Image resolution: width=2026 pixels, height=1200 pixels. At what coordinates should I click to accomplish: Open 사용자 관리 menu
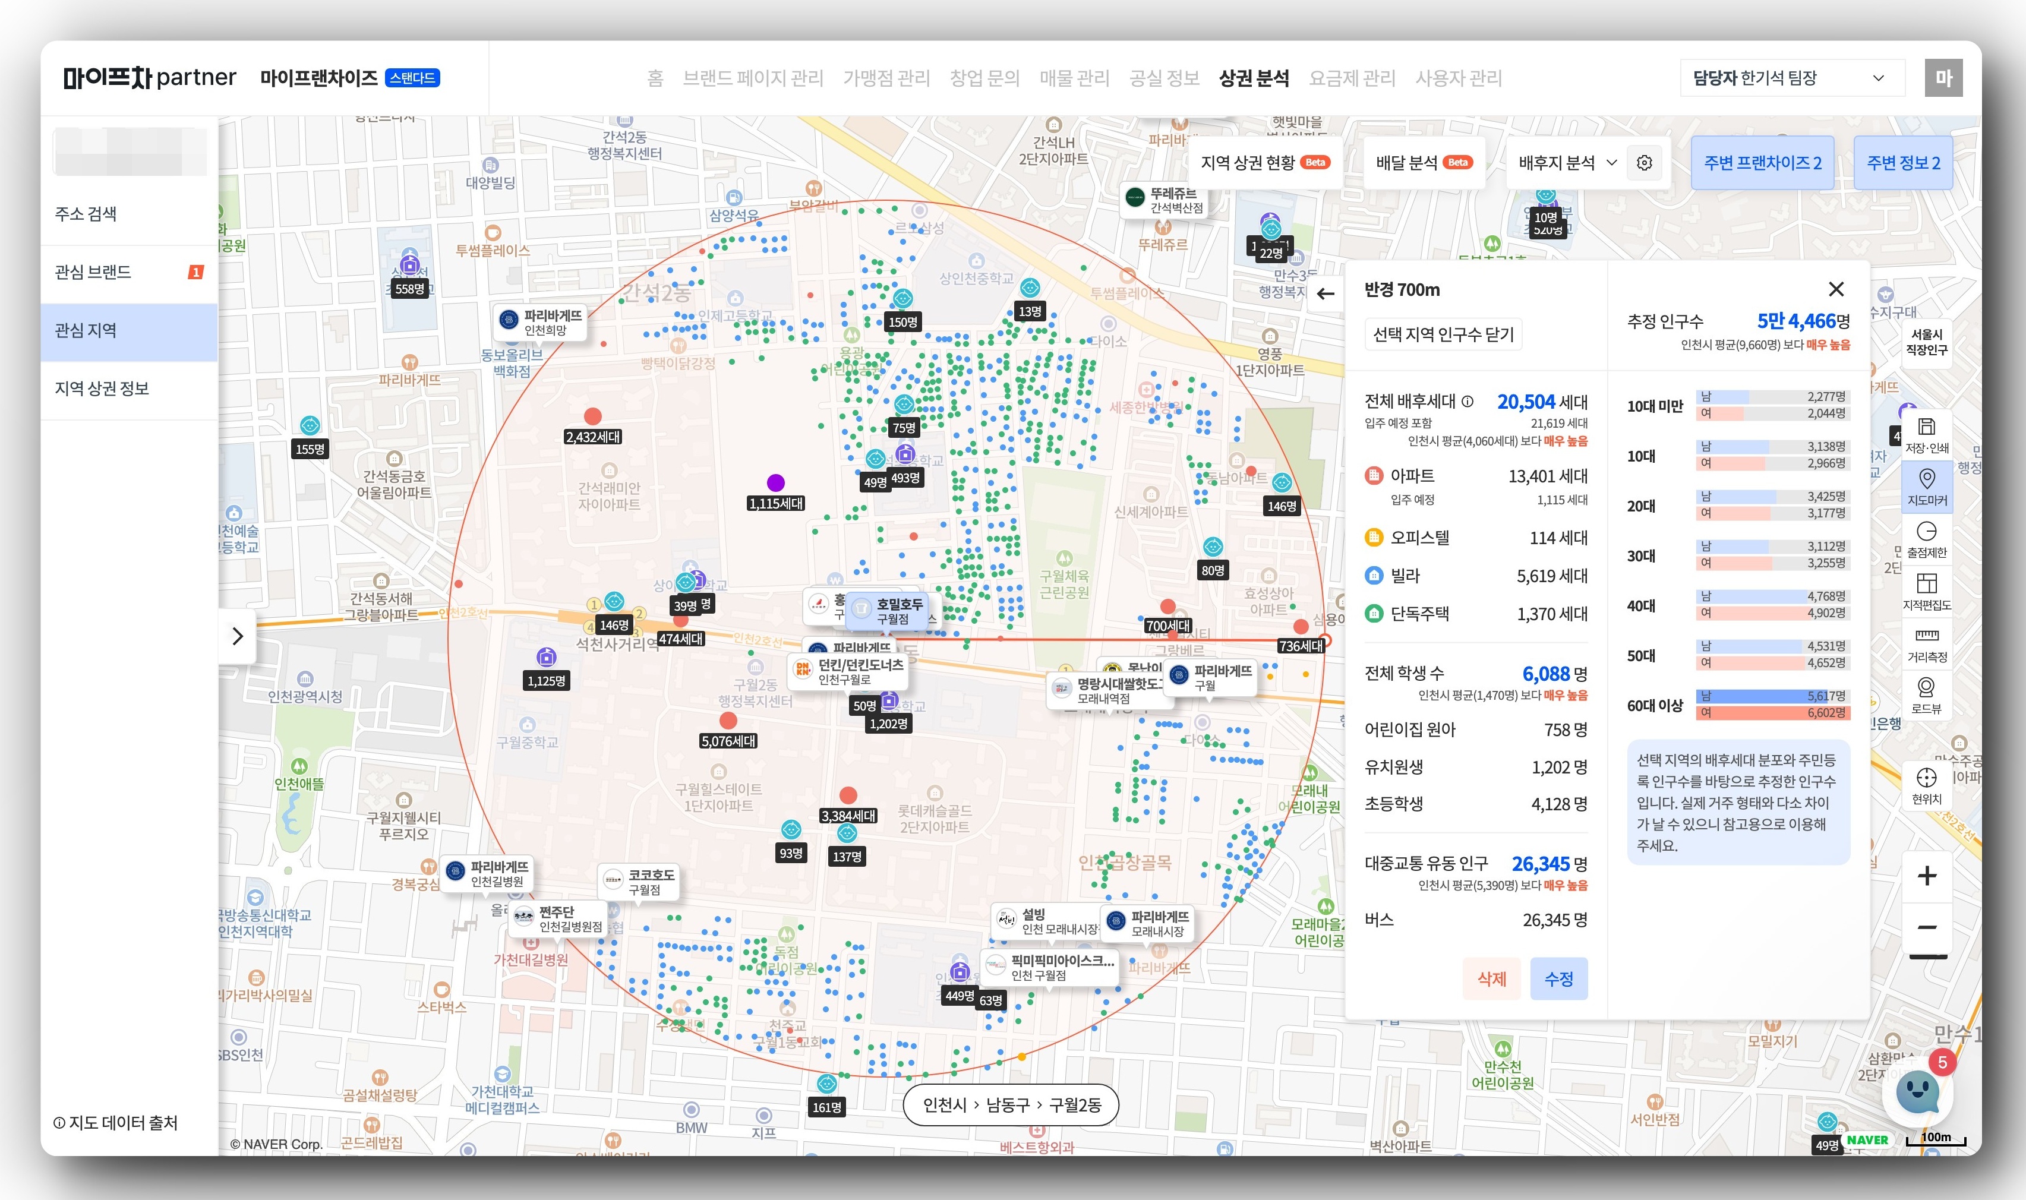[x=1459, y=78]
